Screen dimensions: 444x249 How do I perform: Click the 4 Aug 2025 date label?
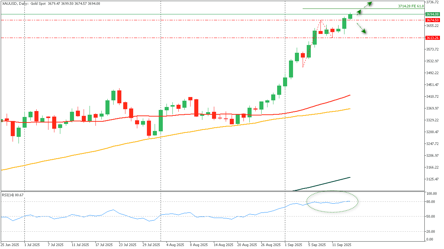click(x=175, y=245)
